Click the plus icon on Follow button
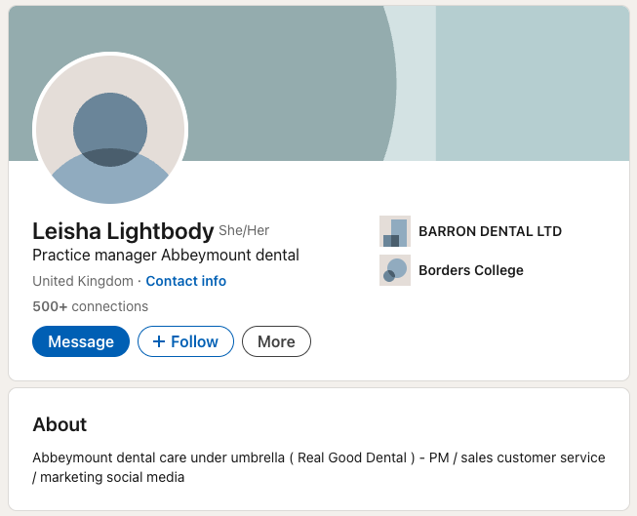 [x=159, y=341]
